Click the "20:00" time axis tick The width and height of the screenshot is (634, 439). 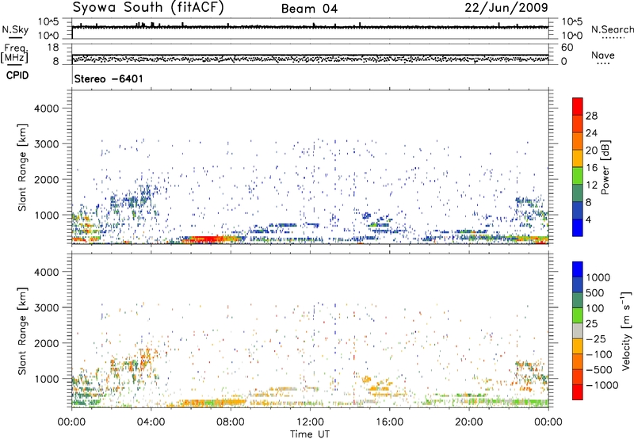pos(469,422)
